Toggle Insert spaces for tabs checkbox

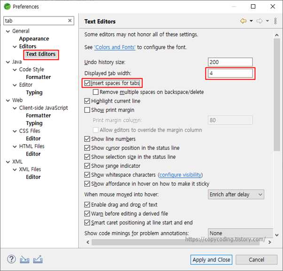point(87,83)
